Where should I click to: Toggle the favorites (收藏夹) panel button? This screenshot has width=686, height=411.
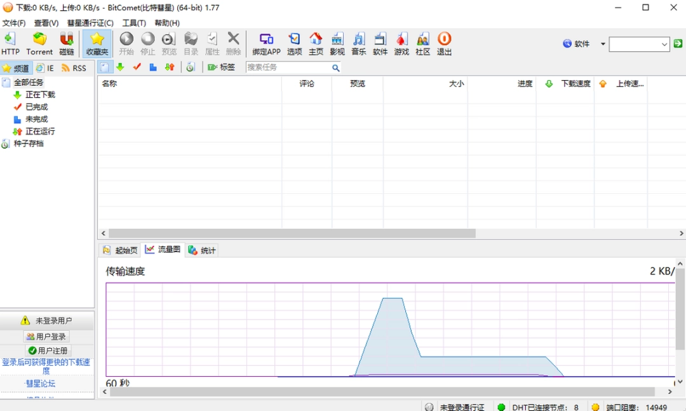tap(97, 44)
